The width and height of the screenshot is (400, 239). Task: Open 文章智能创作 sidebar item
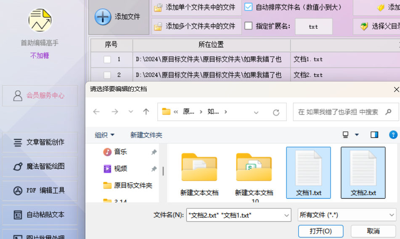[x=40, y=142]
